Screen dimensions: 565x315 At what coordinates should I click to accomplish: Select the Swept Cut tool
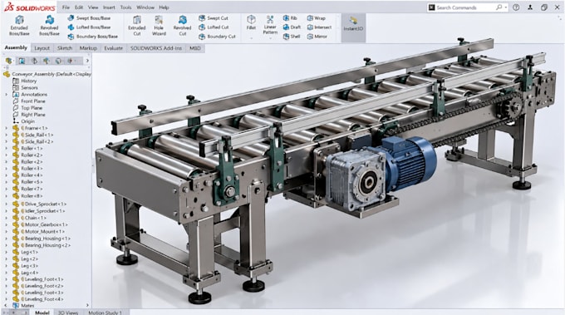click(214, 17)
